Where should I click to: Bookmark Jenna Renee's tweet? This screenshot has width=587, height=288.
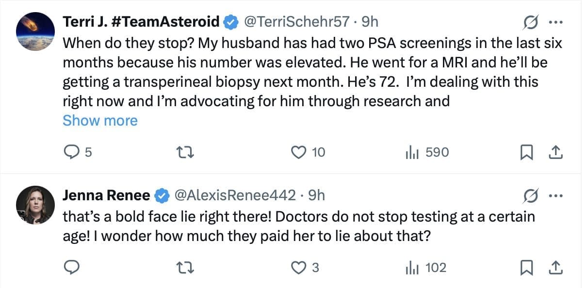pyautogui.click(x=526, y=268)
